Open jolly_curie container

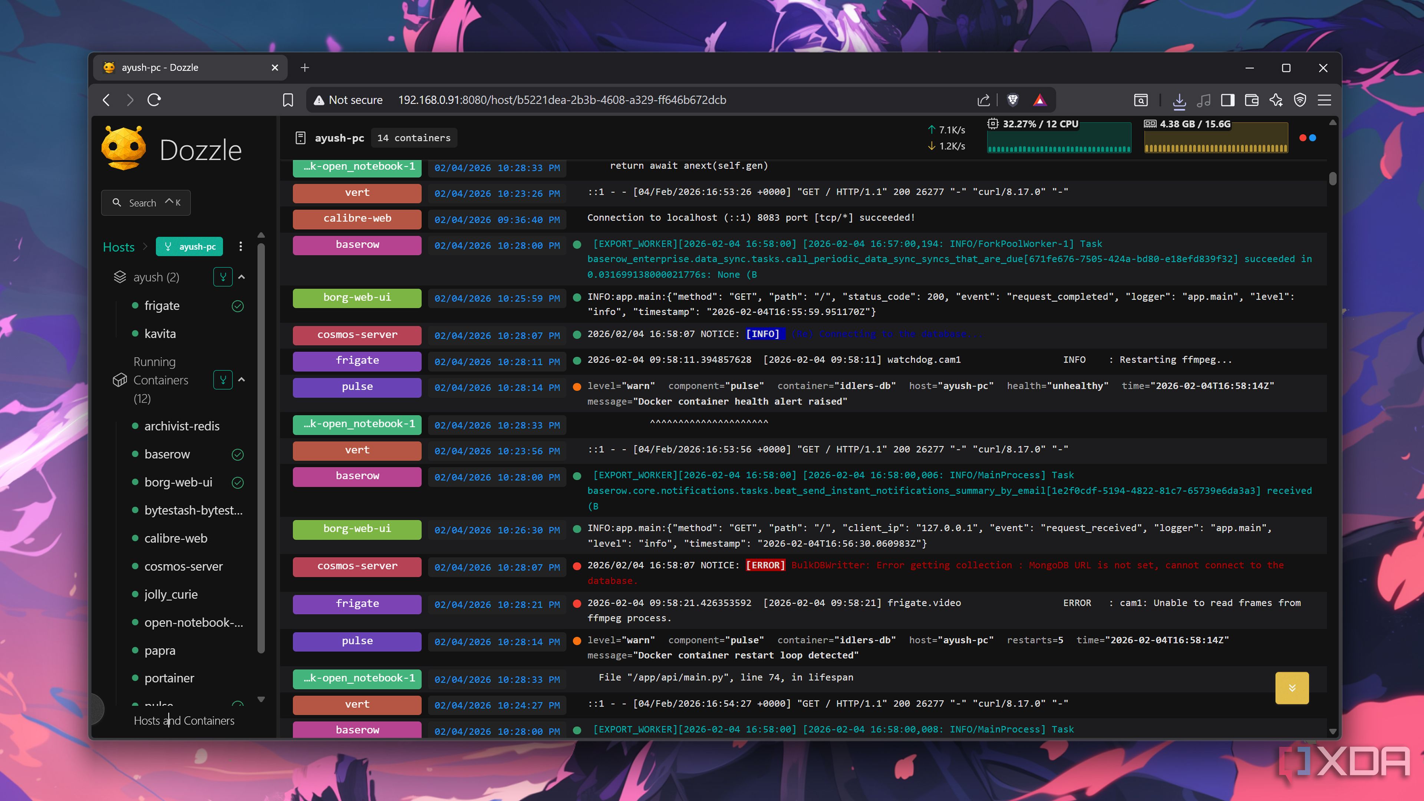(x=171, y=595)
